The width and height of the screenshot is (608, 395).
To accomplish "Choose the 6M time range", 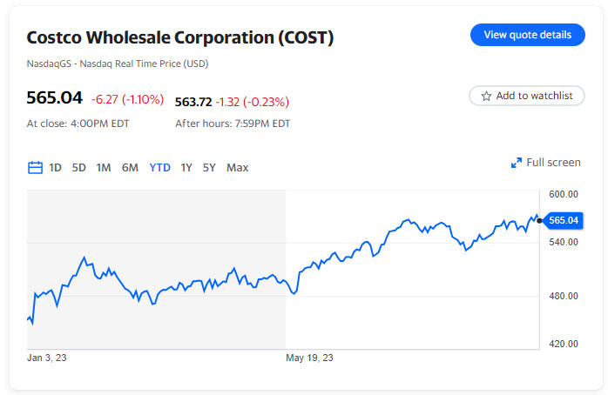I will (130, 168).
